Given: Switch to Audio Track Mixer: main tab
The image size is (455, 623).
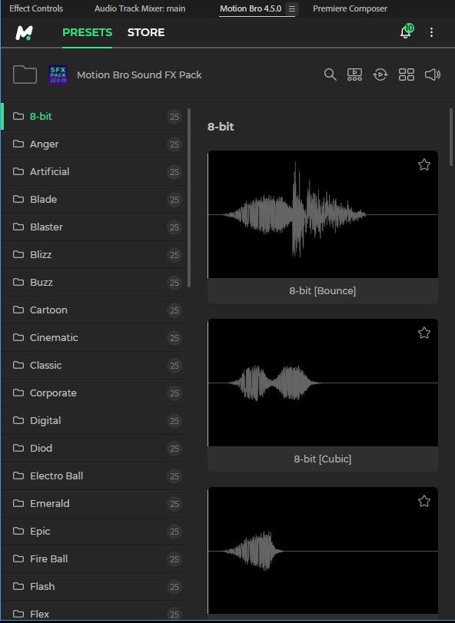Looking at the screenshot, I should tap(140, 8).
